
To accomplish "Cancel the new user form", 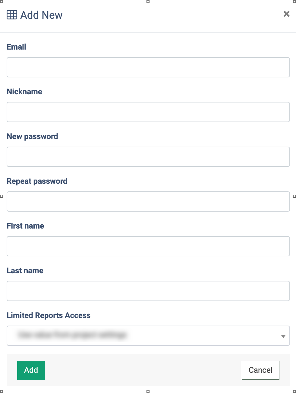I will (260, 370).
